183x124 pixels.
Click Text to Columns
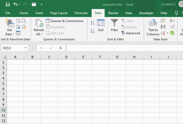point(153,27)
